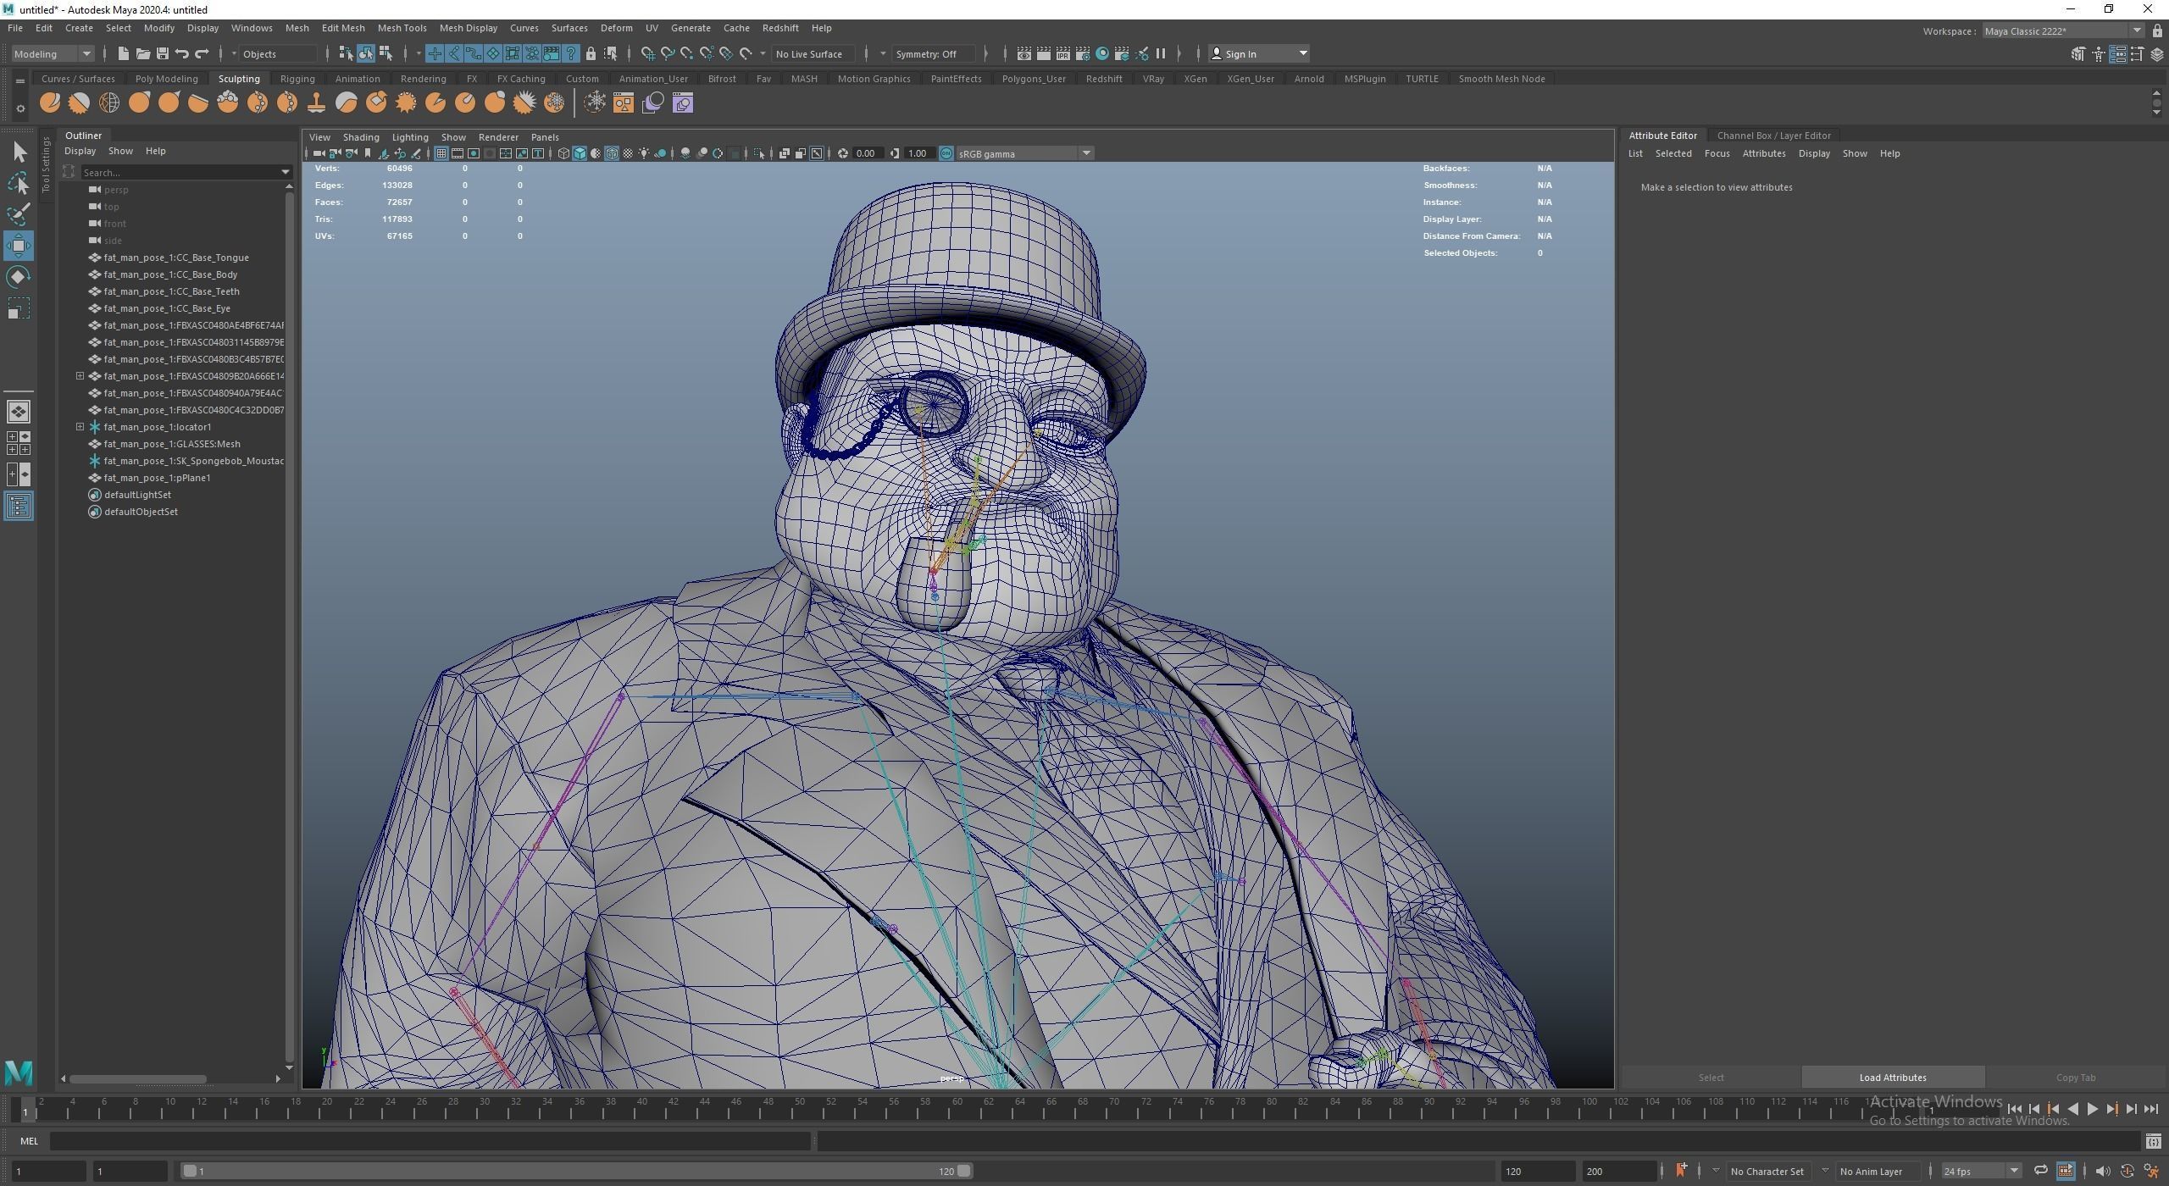The height and width of the screenshot is (1186, 2169).
Task: Toggle loop playback mode button
Action: coord(2040,1171)
